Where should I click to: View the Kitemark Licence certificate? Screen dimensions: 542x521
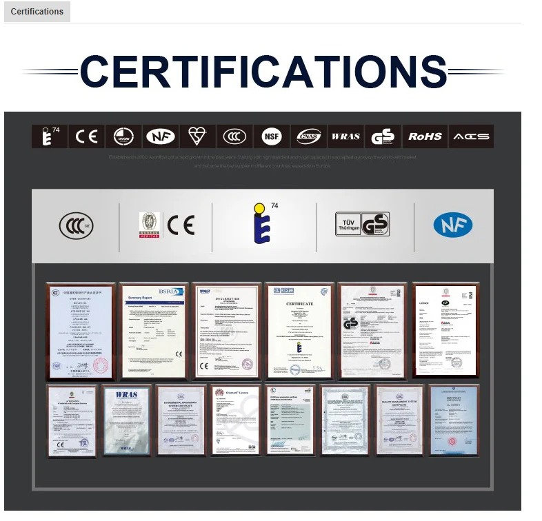click(235, 420)
